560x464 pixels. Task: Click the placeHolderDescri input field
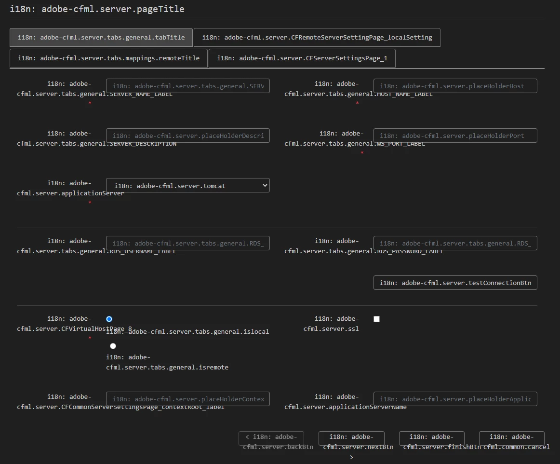click(x=188, y=136)
